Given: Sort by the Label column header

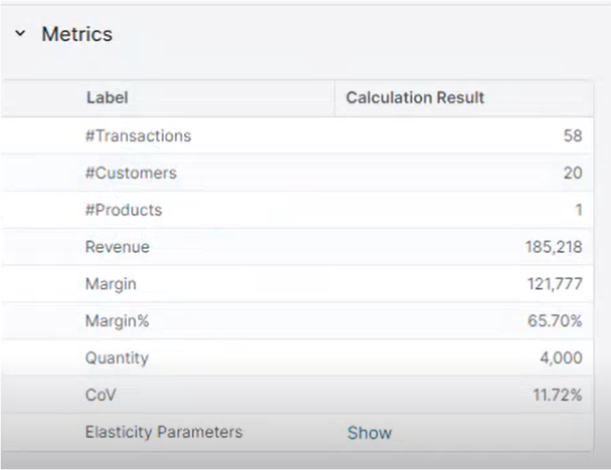Looking at the screenshot, I should click(107, 98).
